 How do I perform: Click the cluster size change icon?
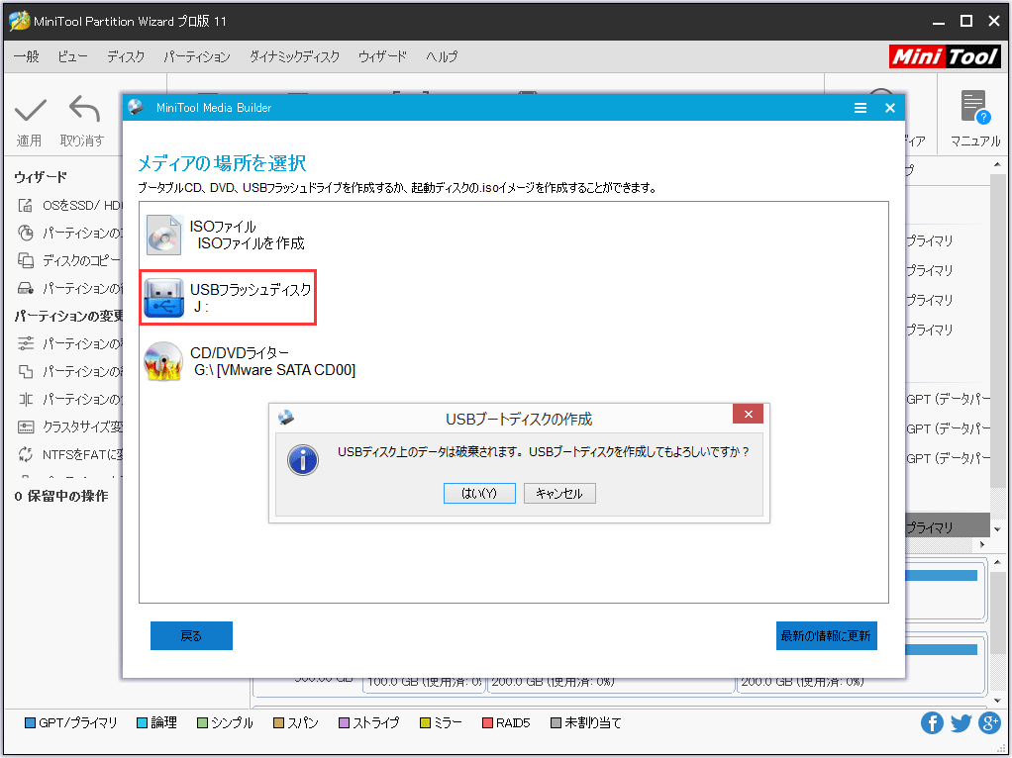coord(25,427)
